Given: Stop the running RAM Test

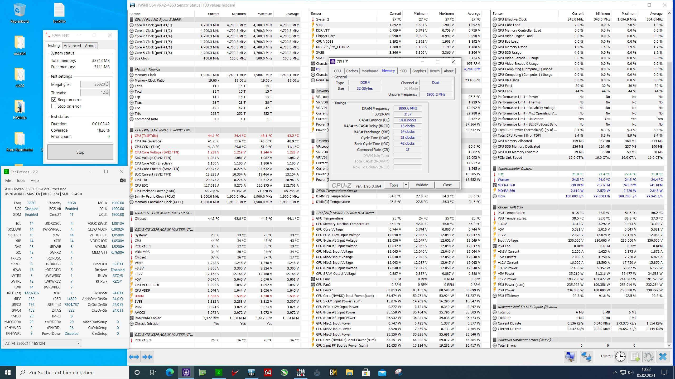Looking at the screenshot, I should pyautogui.click(x=80, y=152).
